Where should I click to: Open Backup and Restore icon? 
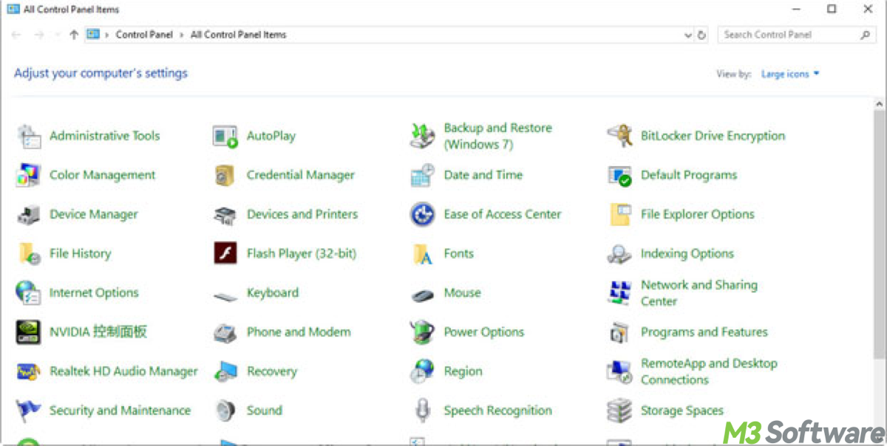[422, 136]
